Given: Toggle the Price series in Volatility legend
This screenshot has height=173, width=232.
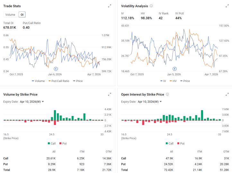Looking at the screenshot, I should point(185,81).
